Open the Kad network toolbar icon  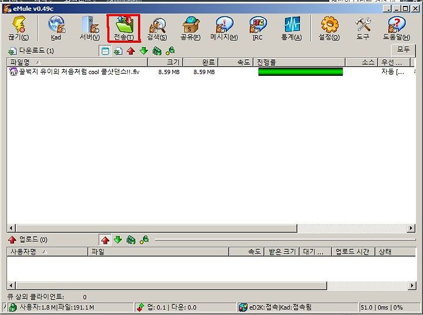pos(56,28)
